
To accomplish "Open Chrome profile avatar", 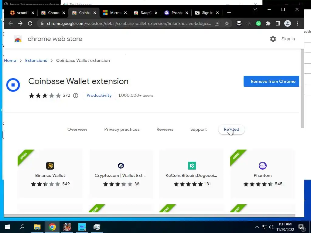I will pyautogui.click(x=287, y=23).
